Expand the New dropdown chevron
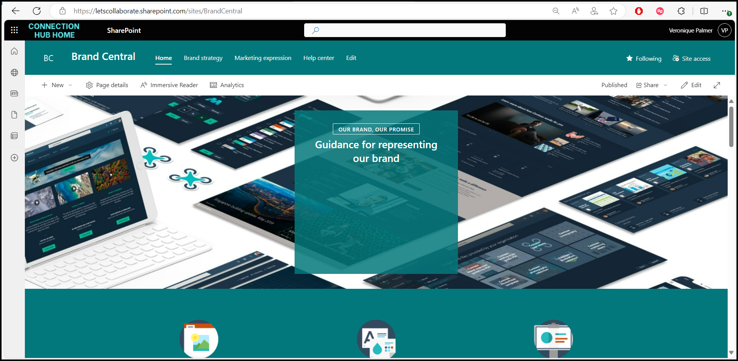 pos(70,85)
